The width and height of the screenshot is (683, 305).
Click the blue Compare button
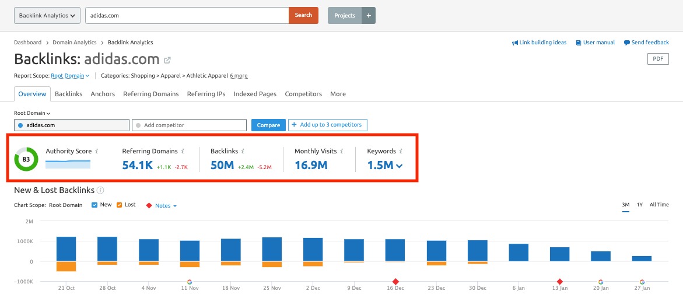(268, 125)
